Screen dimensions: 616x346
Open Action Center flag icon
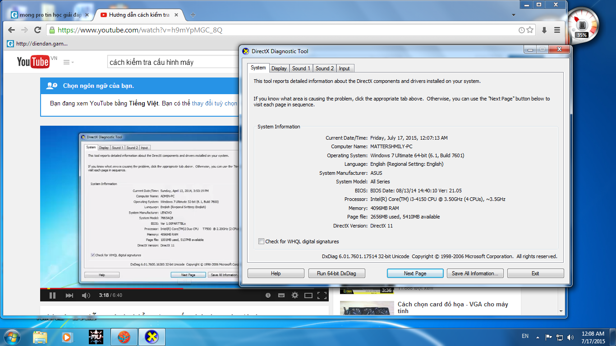[x=549, y=337]
